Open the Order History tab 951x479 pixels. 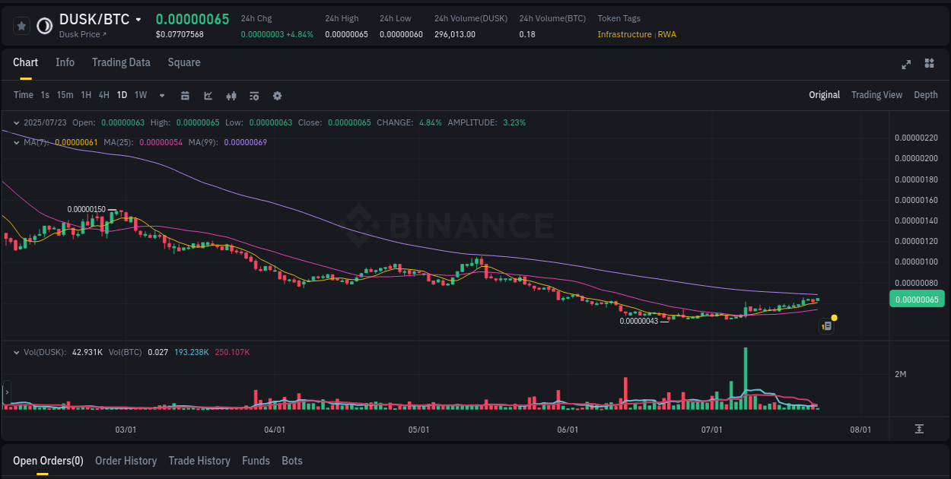click(126, 461)
